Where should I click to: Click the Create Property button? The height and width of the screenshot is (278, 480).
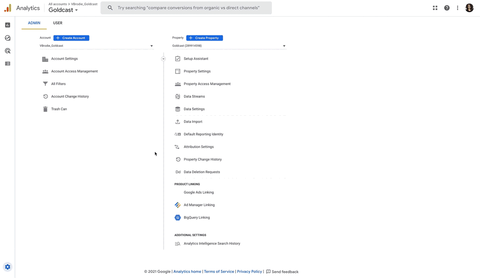[x=205, y=38]
